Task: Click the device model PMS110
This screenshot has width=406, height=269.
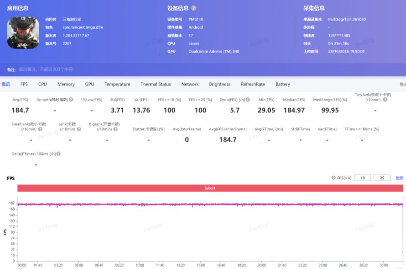Action: [196, 20]
